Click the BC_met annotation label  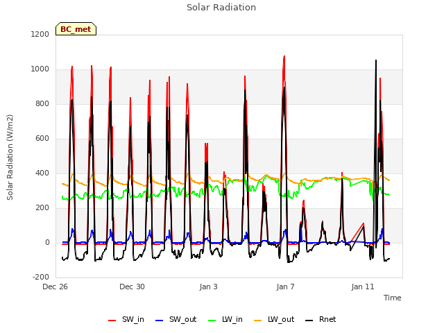click(x=76, y=29)
